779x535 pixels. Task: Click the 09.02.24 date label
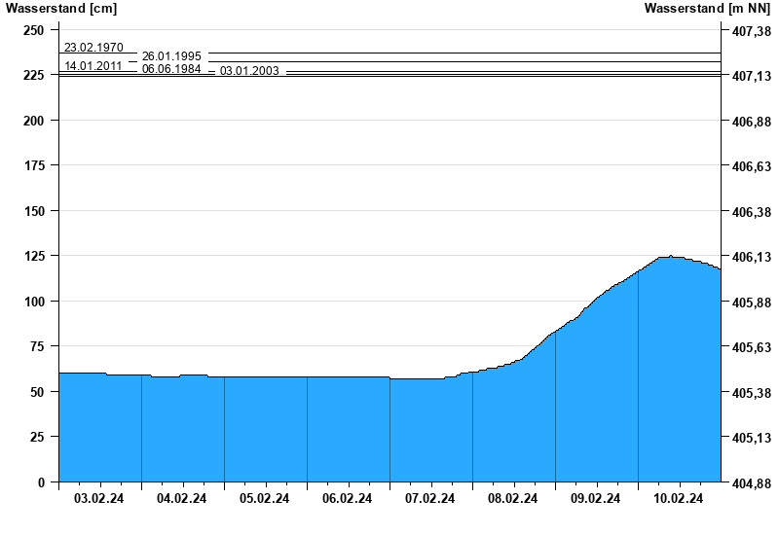(x=596, y=499)
